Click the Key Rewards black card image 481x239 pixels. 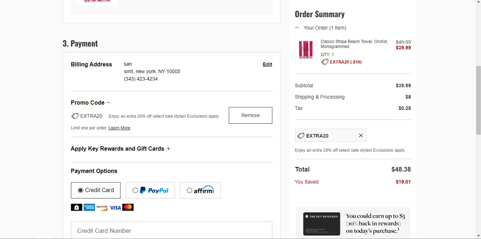point(321,224)
